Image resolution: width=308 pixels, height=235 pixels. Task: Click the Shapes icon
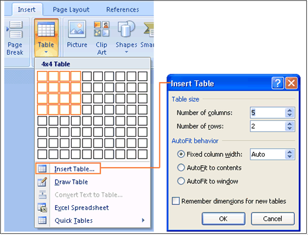[126, 29]
